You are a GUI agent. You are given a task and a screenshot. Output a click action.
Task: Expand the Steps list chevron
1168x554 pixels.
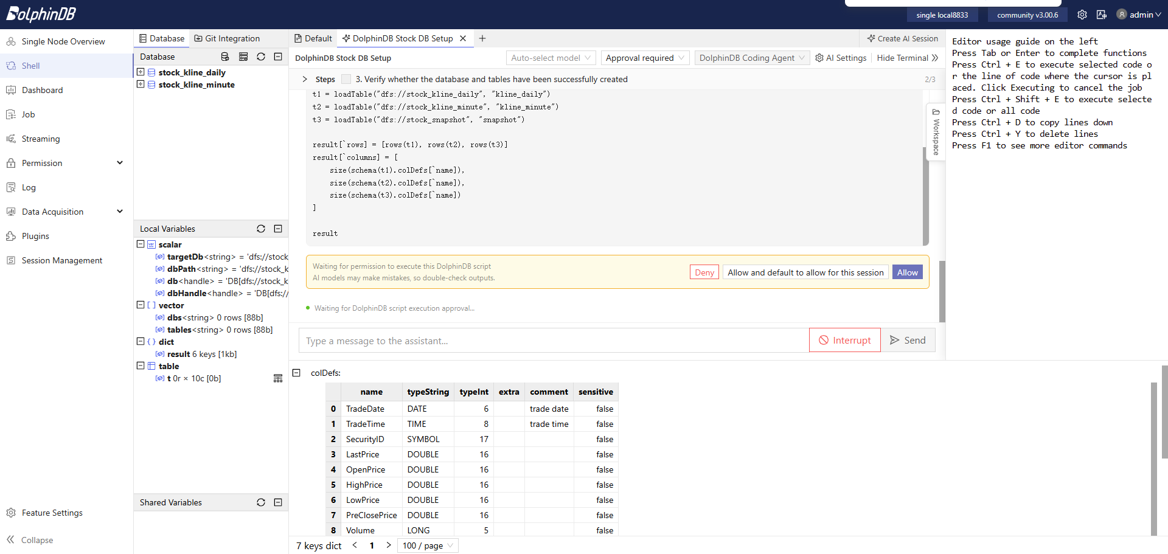click(x=305, y=79)
